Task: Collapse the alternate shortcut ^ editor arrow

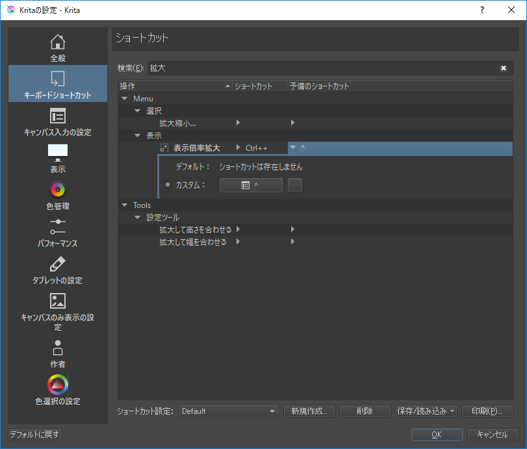Action: tap(292, 148)
